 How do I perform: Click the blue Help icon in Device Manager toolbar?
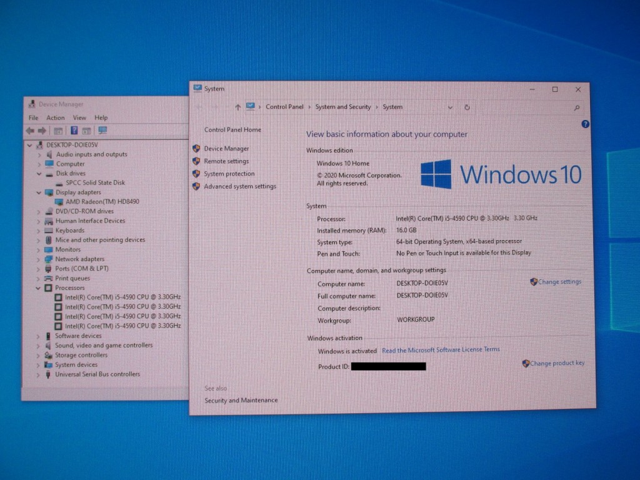coord(74,130)
